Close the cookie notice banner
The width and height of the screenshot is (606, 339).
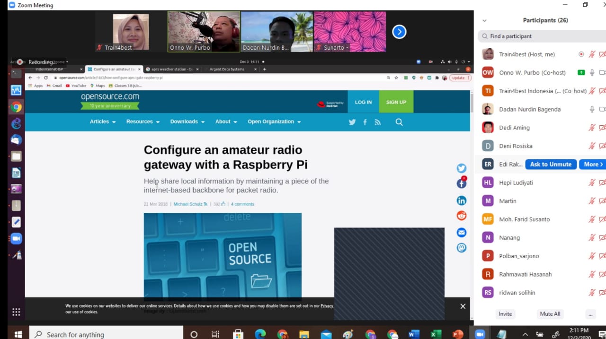(463, 306)
